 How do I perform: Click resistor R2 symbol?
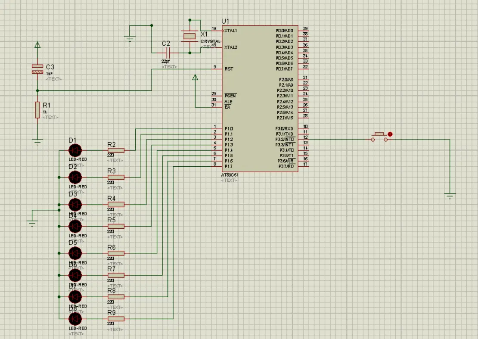pos(116,150)
